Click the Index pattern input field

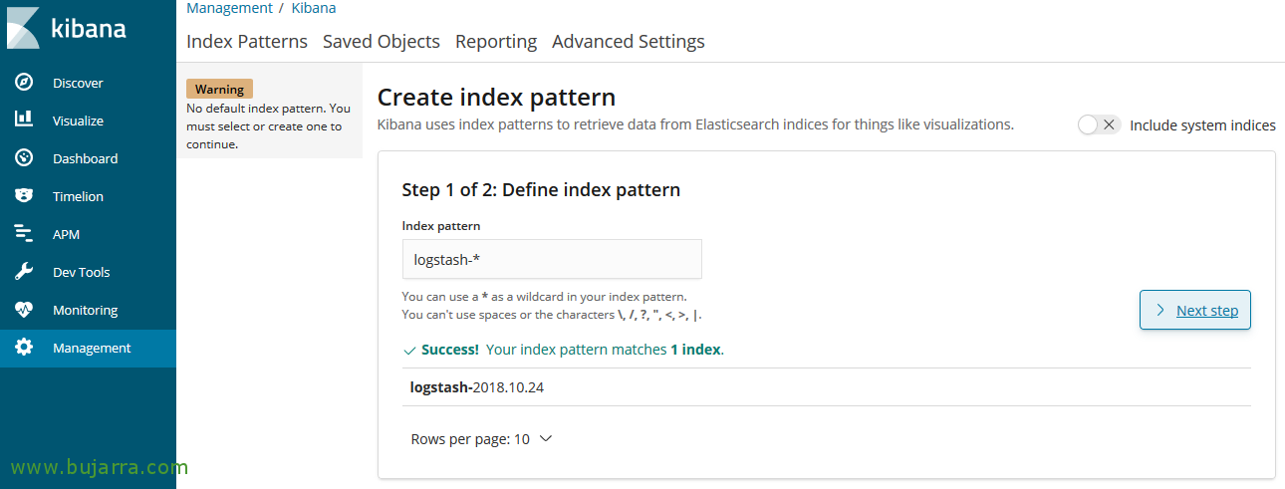click(x=552, y=259)
